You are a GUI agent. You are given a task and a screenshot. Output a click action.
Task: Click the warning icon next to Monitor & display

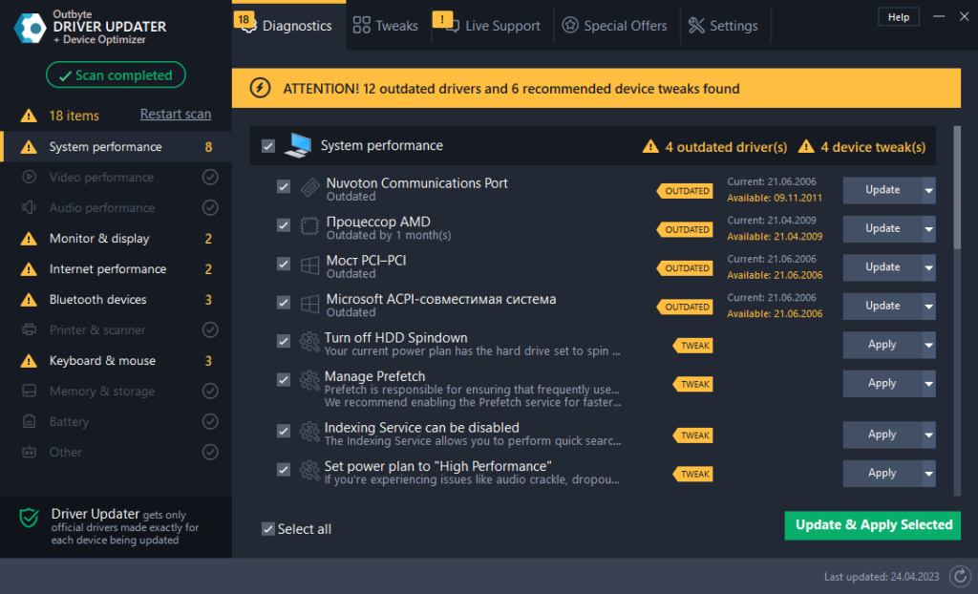pyautogui.click(x=29, y=239)
